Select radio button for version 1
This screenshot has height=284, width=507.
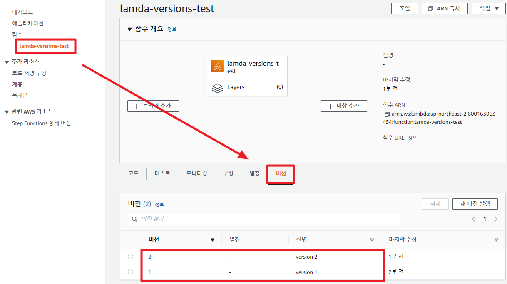(x=131, y=272)
